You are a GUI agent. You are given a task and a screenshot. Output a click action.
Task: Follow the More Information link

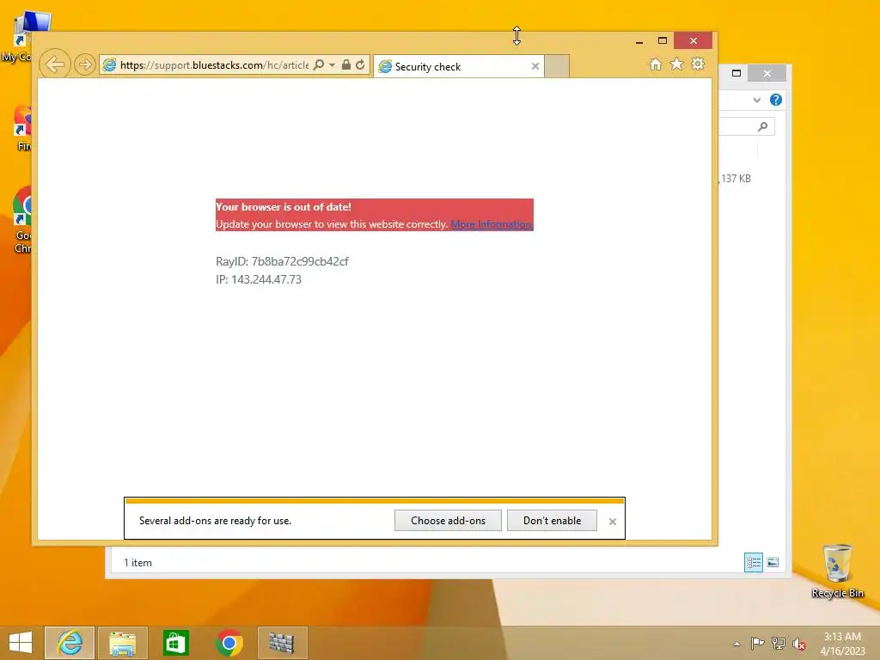(x=492, y=224)
